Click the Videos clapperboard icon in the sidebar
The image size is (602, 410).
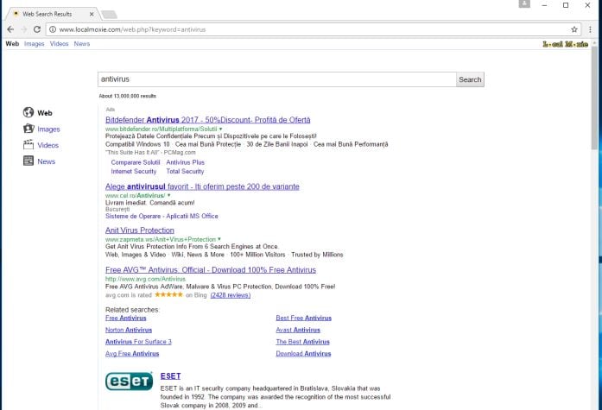[x=29, y=145]
